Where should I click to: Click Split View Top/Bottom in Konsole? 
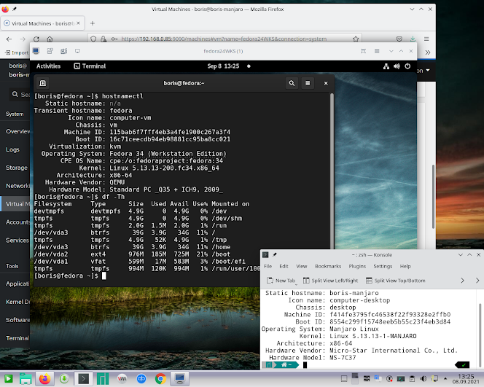pyautogui.click(x=395, y=281)
